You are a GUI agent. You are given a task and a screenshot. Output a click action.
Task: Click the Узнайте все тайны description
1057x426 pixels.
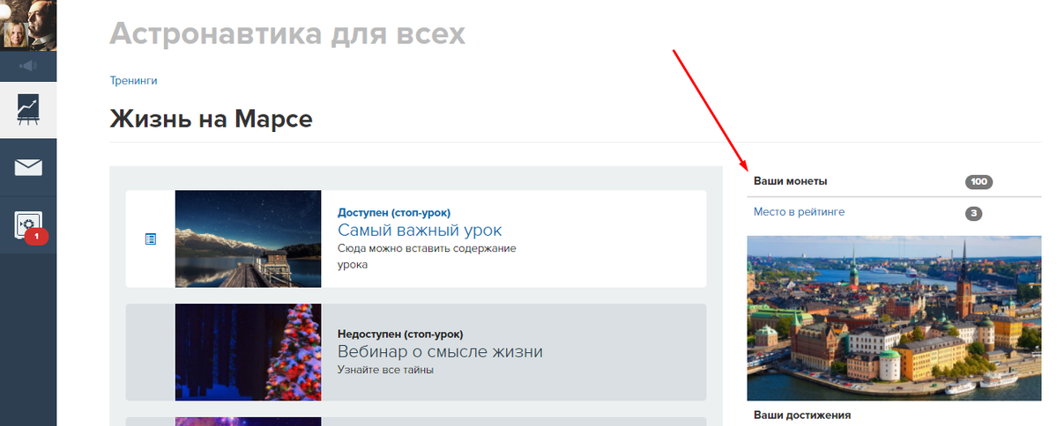[x=385, y=370]
